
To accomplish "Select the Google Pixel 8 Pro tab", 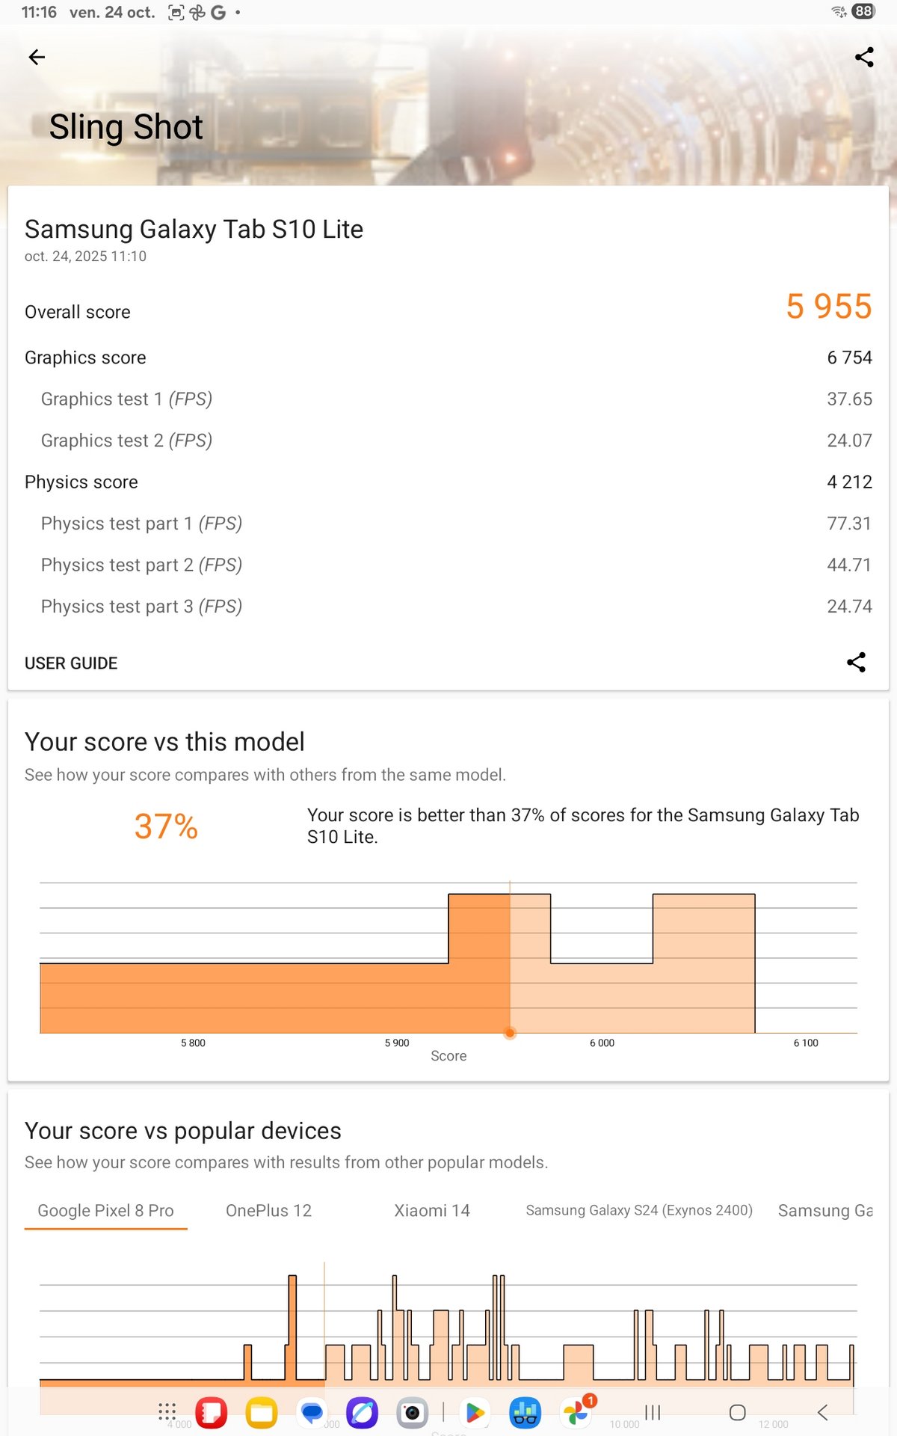I will (x=105, y=1211).
